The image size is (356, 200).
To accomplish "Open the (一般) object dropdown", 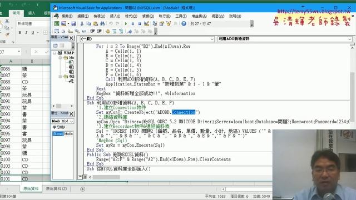I will coord(212,39).
